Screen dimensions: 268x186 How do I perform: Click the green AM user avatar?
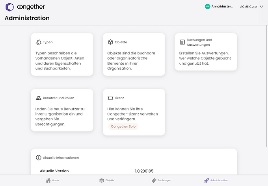207,6
